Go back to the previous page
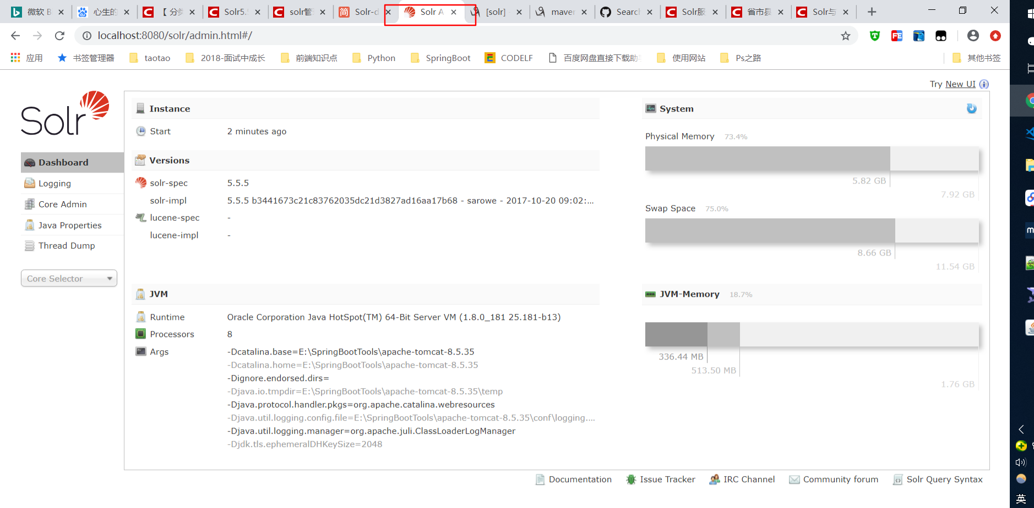Screen dimensions: 1034x508 15,36
